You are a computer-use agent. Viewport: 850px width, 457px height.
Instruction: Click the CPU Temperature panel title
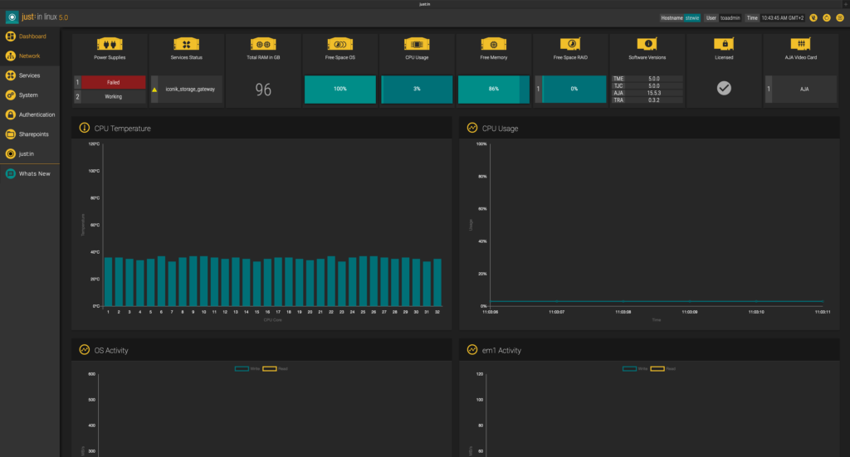[123, 129]
